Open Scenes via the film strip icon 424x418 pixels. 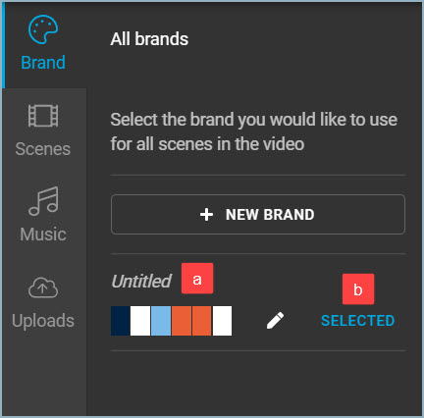(x=43, y=116)
